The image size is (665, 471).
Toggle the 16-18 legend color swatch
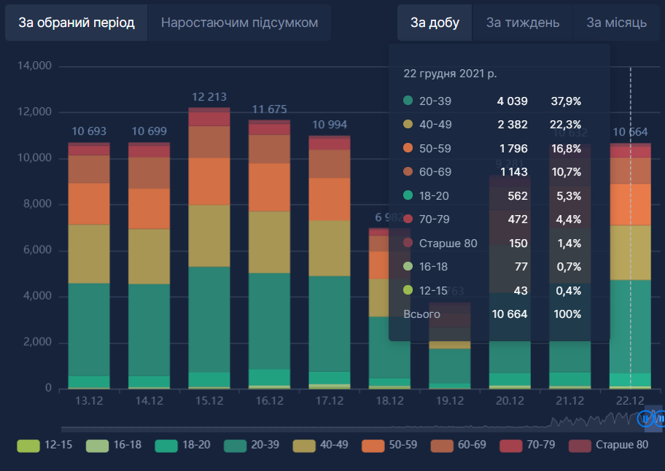click(98, 445)
